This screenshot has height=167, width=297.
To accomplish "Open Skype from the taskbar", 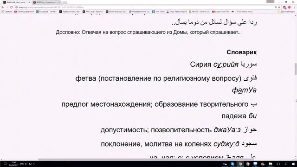I will click(232, 164).
